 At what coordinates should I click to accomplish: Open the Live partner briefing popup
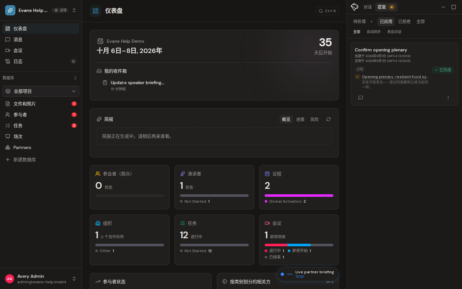click(x=308, y=274)
